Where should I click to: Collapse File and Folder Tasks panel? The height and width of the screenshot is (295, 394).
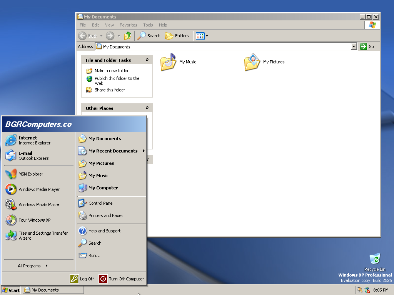pyautogui.click(x=147, y=60)
